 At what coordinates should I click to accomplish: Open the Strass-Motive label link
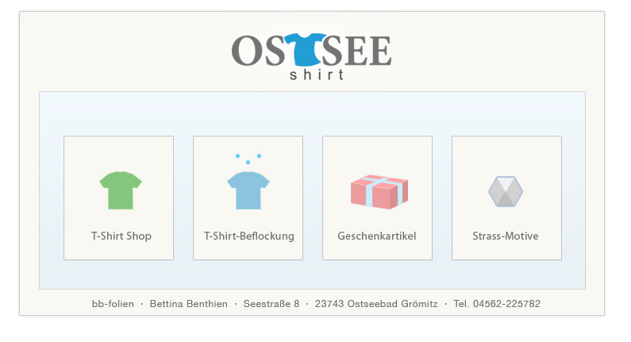(x=506, y=236)
